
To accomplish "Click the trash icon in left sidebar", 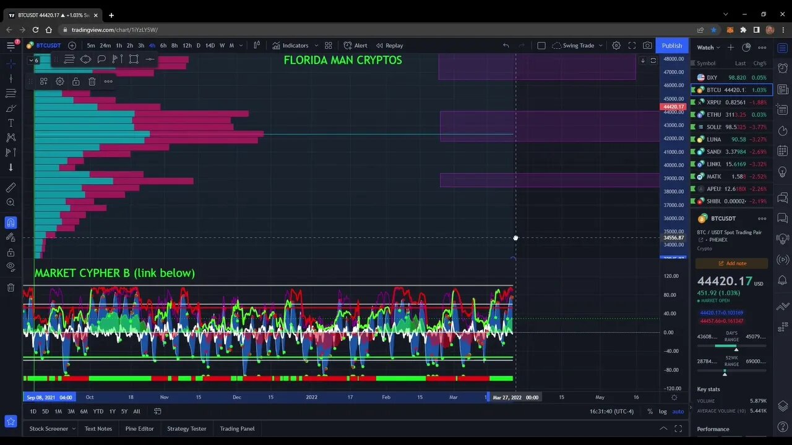I will [x=11, y=287].
